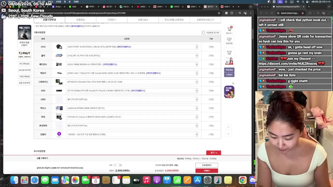Open System Settings from dock
This screenshot has width=333, height=187.
tap(208, 180)
